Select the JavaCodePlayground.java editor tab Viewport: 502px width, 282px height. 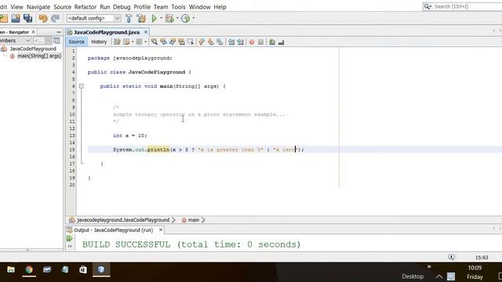[107, 32]
